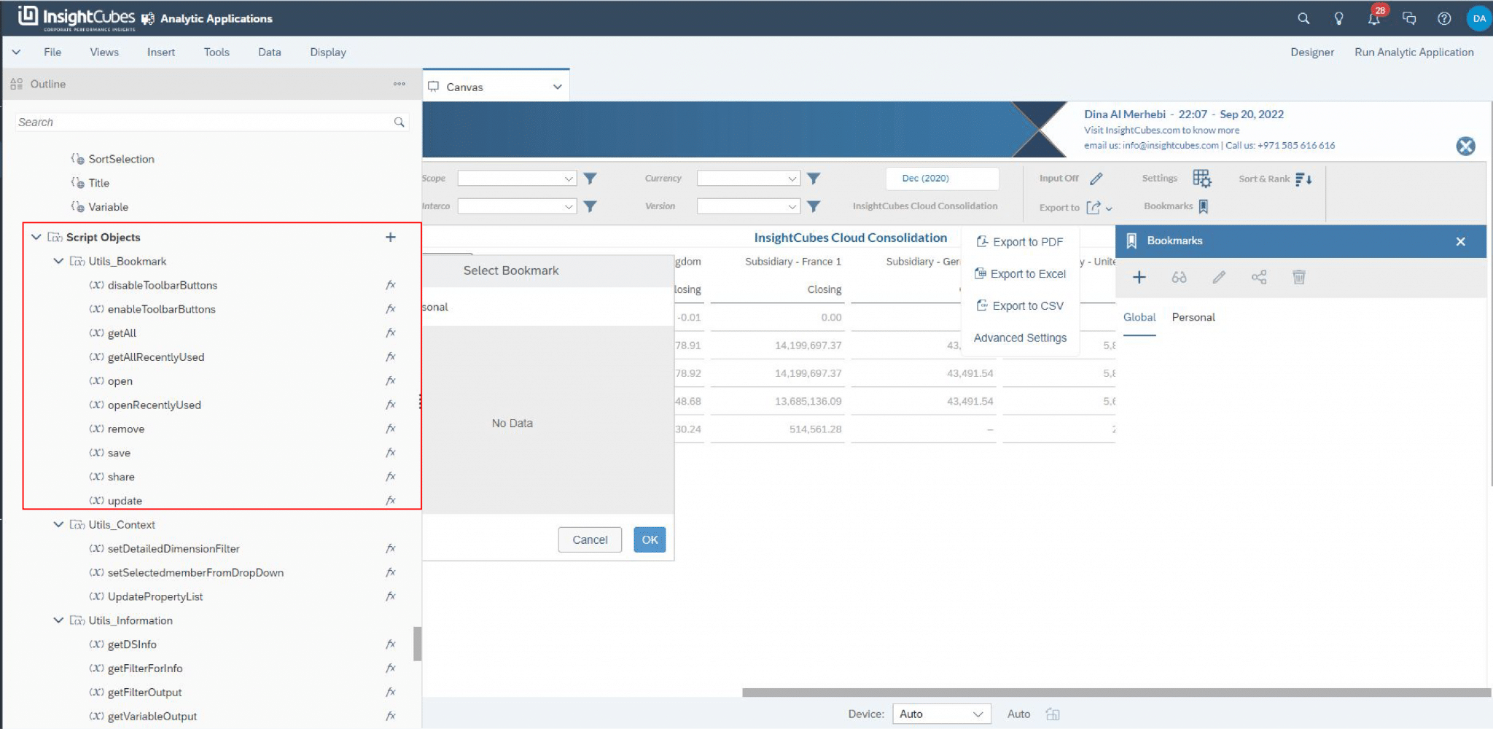The image size is (1493, 729).
Task: Open help with the question mark icon
Action: (x=1444, y=18)
